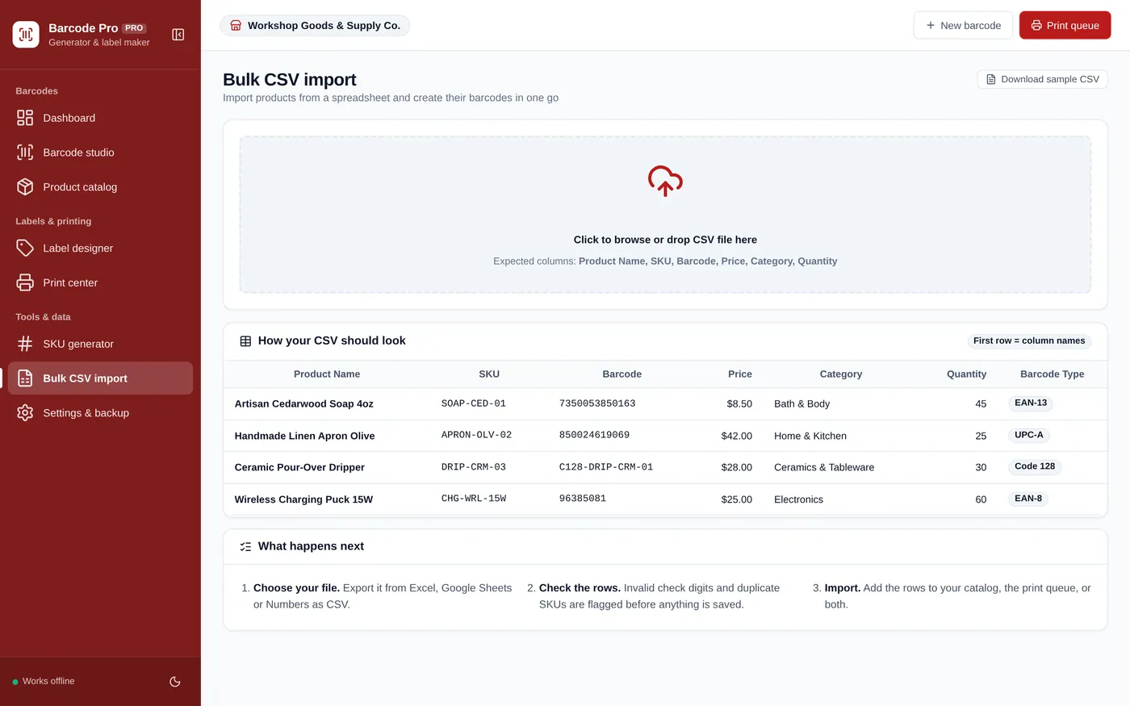Click the Dashboard grid icon

click(25, 118)
